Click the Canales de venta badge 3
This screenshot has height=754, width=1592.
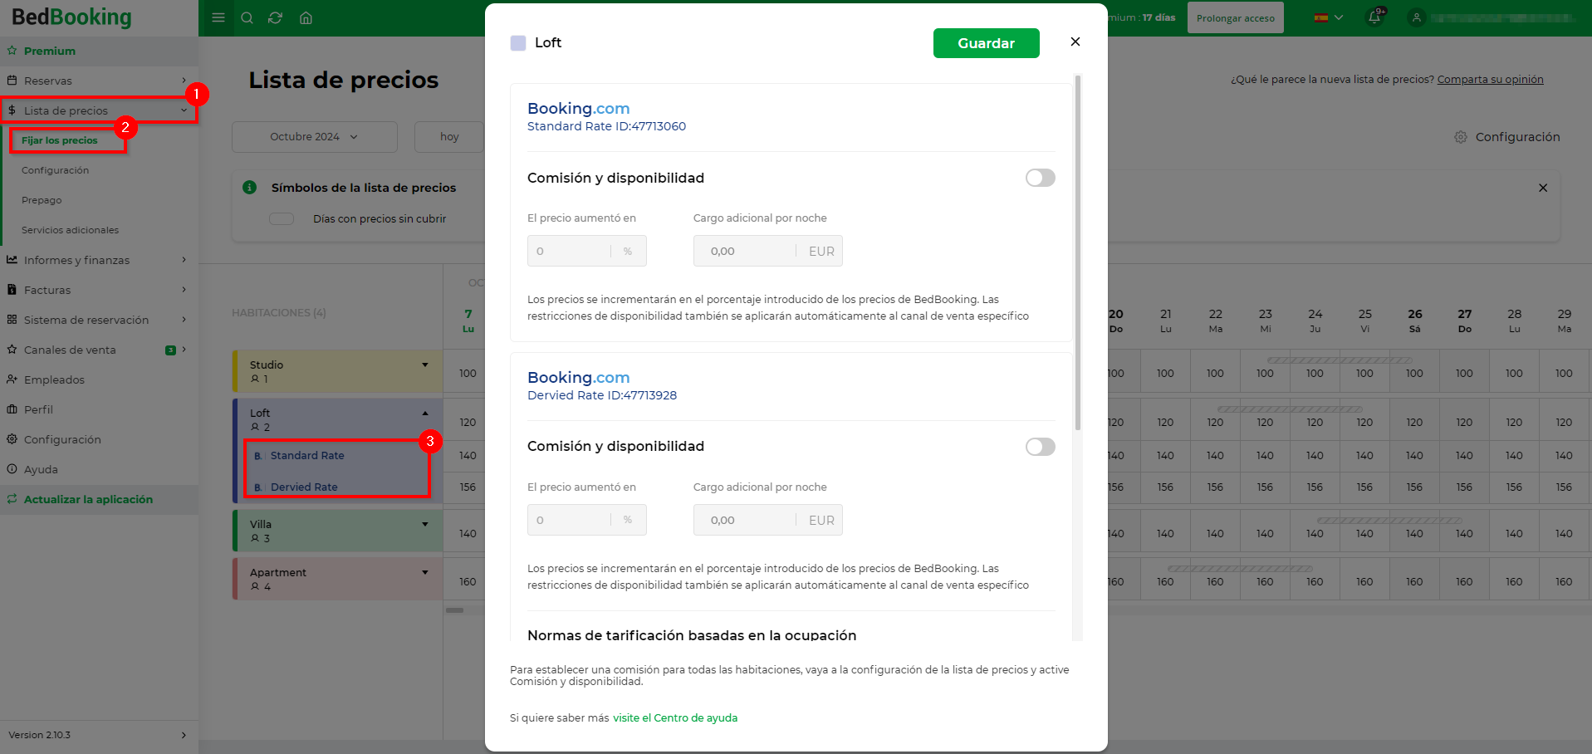click(x=170, y=350)
